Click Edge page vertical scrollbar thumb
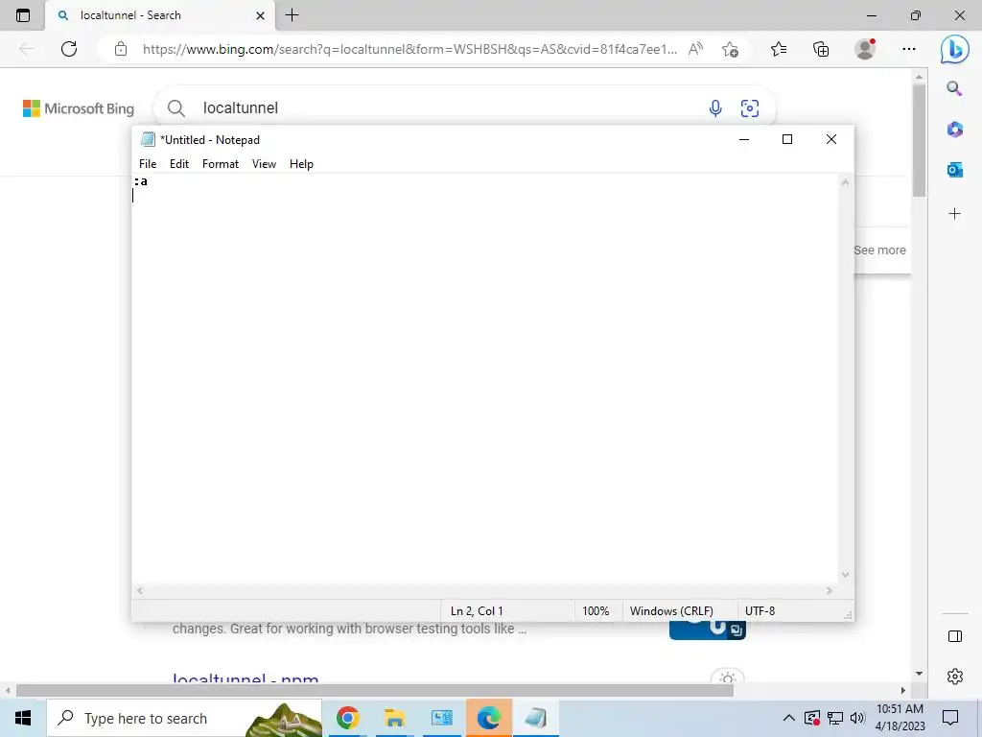 919,139
